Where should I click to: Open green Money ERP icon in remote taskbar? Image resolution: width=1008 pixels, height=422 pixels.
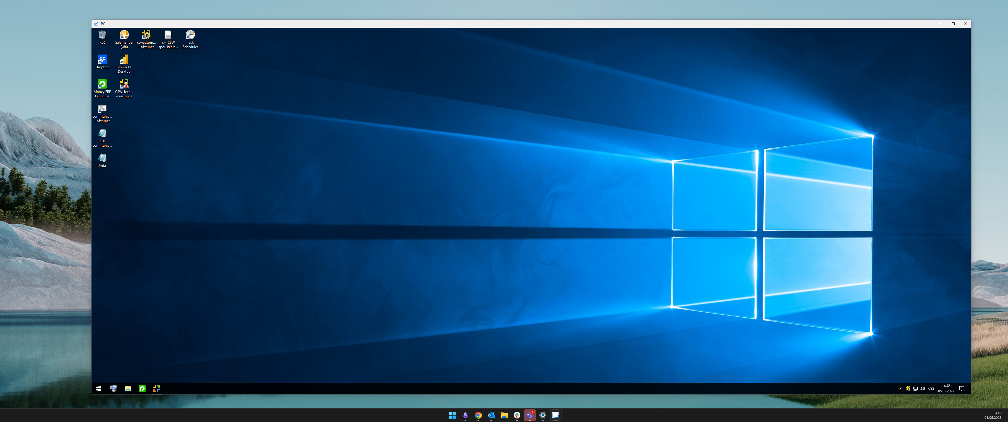pos(142,388)
